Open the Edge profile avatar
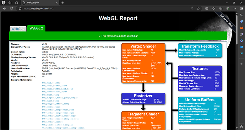245x130 pixels. click(x=4, y=2)
